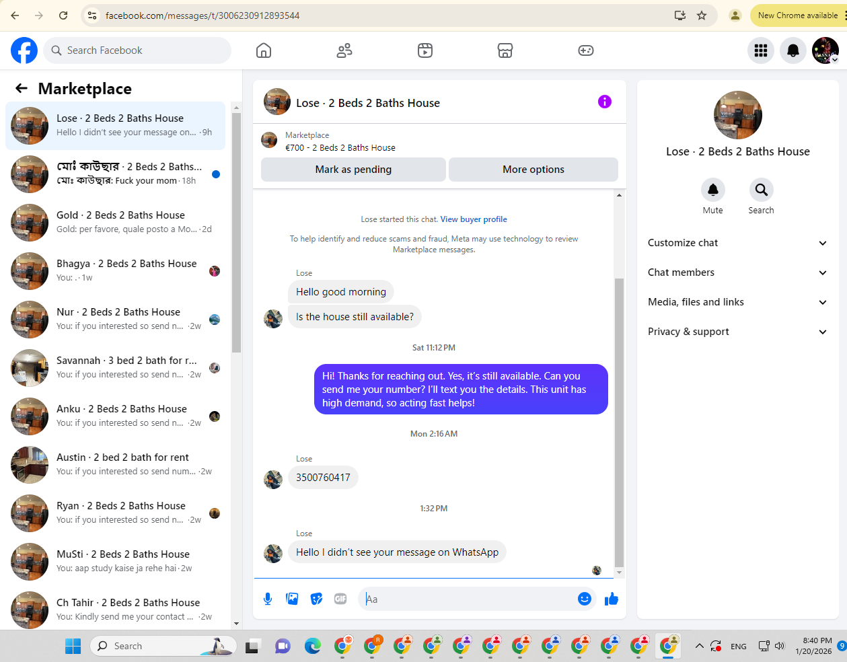
Task: Open the Facebook menu grid icon
Action: [761, 50]
